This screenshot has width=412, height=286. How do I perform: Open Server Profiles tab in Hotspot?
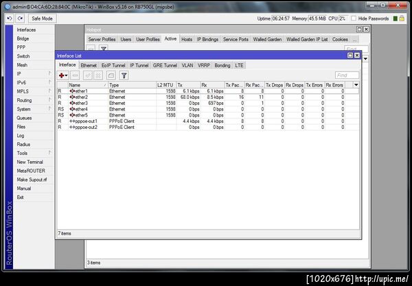(102, 39)
